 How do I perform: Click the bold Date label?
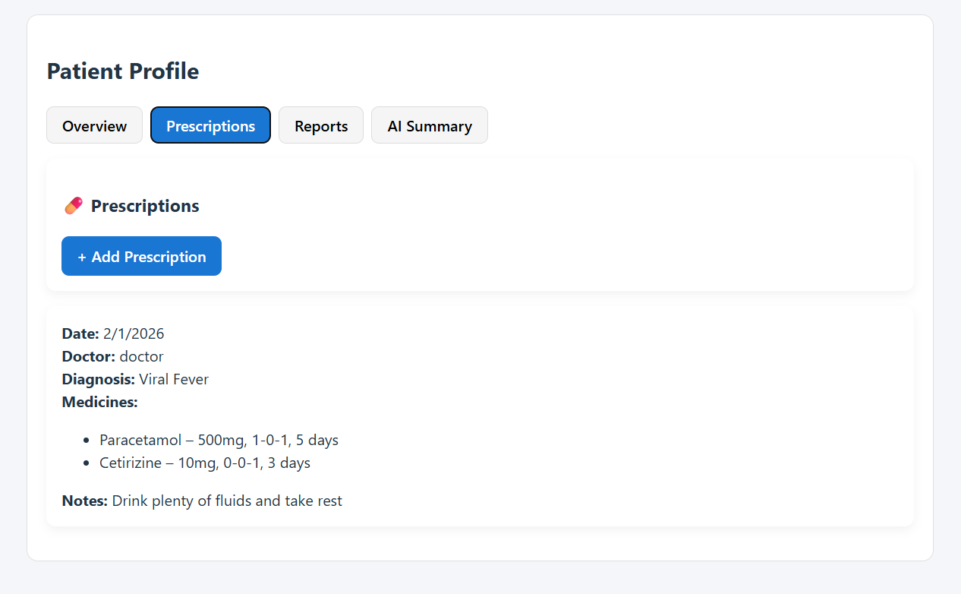click(x=80, y=333)
